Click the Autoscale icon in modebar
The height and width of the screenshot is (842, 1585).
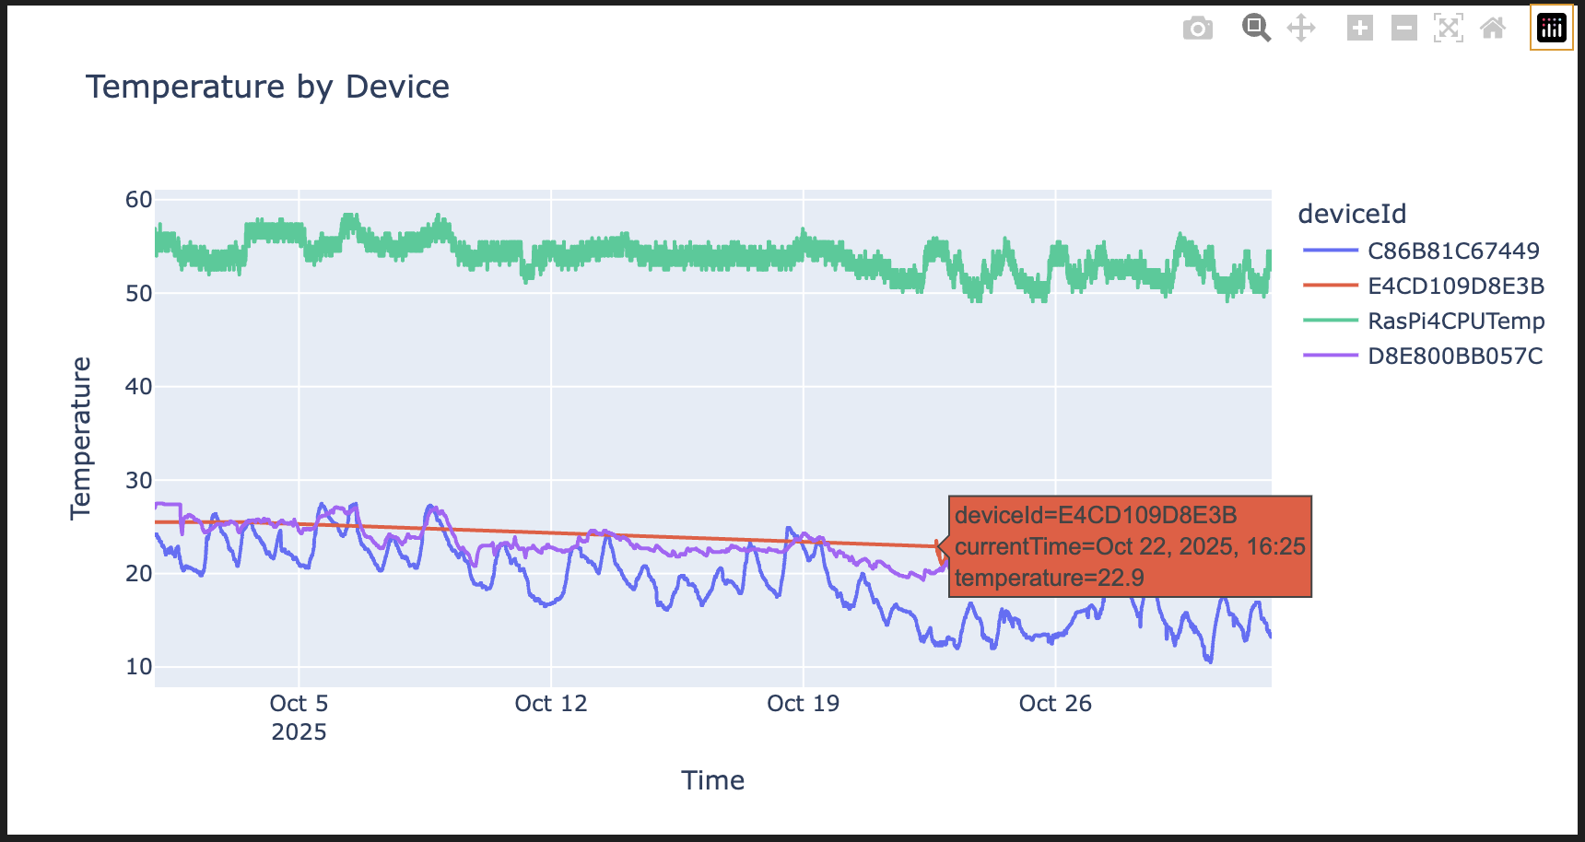tap(1448, 29)
